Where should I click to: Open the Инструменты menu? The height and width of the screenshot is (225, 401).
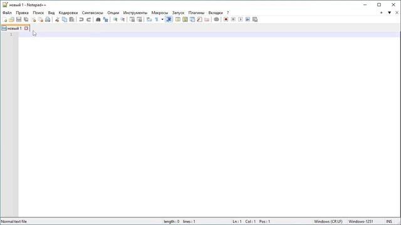click(x=135, y=12)
